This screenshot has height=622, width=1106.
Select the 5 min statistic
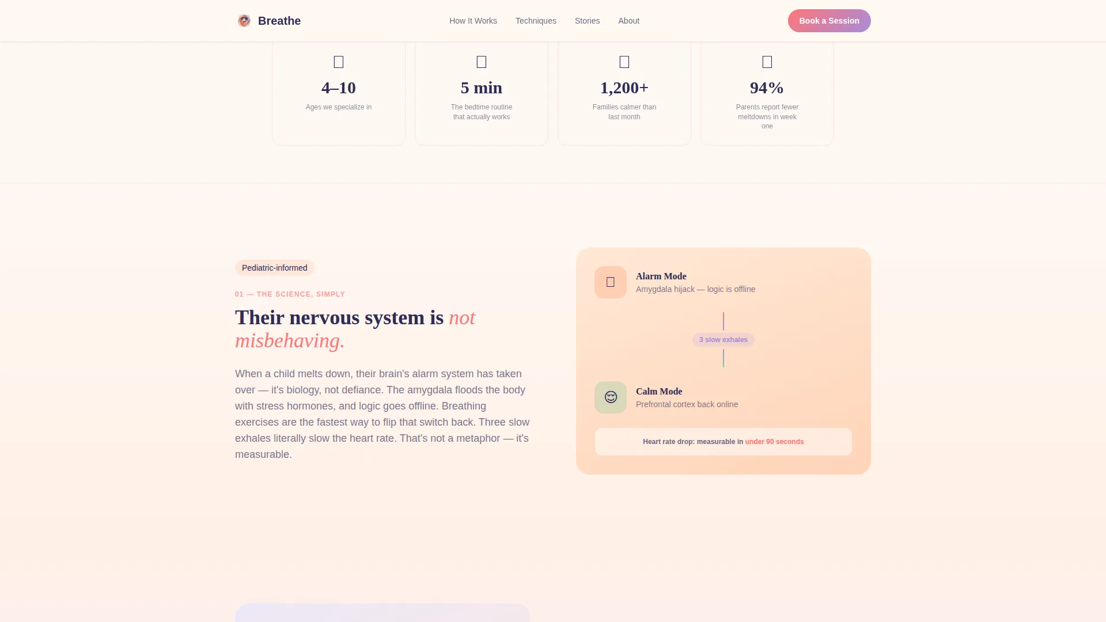pyautogui.click(x=482, y=88)
